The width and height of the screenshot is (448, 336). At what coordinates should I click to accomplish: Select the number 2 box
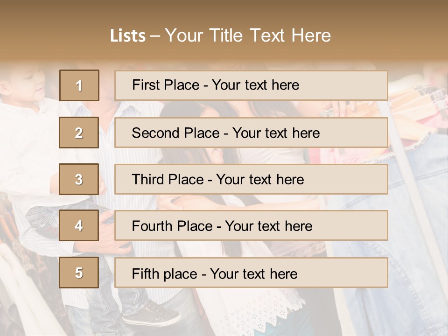click(x=79, y=133)
